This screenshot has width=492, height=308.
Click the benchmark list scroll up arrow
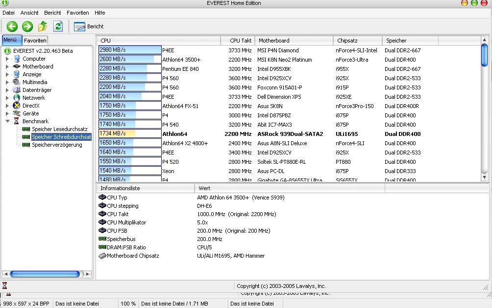point(484,40)
